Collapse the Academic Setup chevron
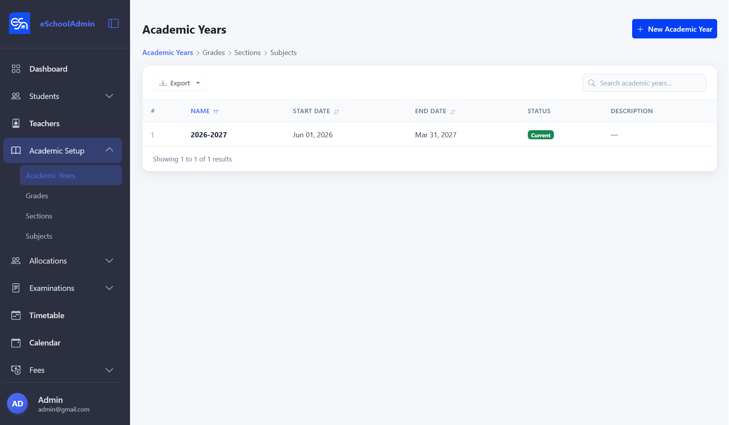Viewport: 729px width, 425px height. click(x=110, y=150)
